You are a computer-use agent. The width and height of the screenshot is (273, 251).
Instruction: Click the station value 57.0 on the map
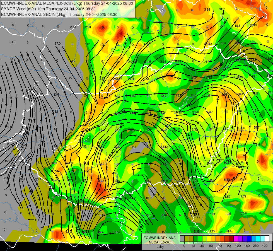[58, 44]
